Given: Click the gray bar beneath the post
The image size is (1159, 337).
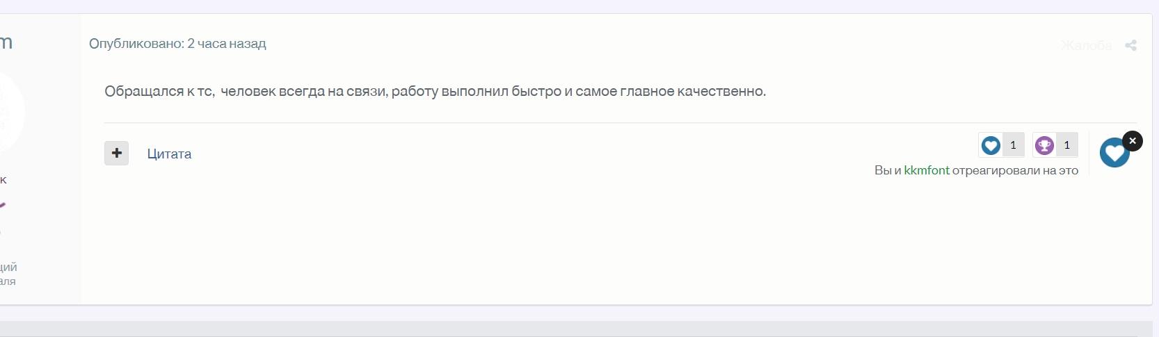Looking at the screenshot, I should (576, 328).
